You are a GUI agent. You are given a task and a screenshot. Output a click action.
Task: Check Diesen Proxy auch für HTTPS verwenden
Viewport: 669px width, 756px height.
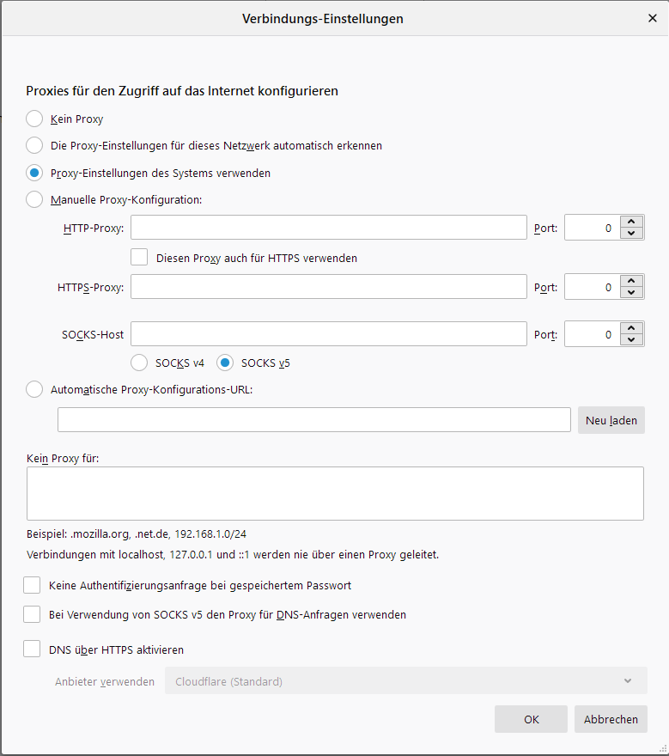139,257
